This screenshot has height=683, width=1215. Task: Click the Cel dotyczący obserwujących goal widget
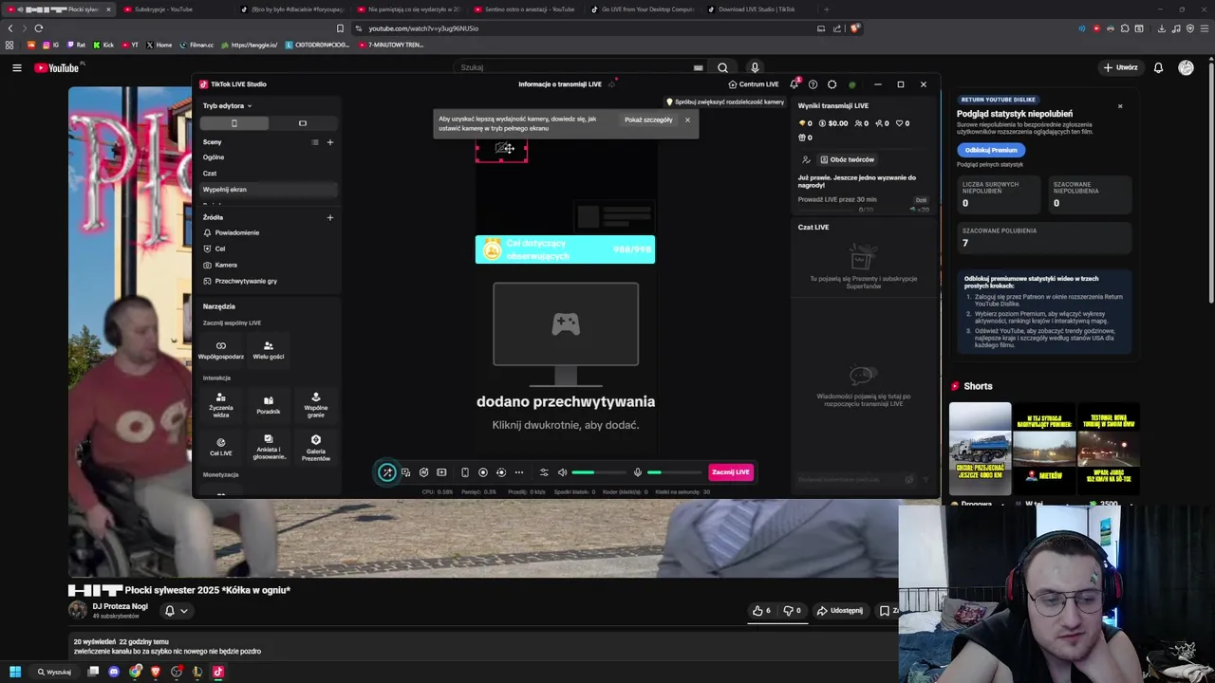tap(565, 249)
